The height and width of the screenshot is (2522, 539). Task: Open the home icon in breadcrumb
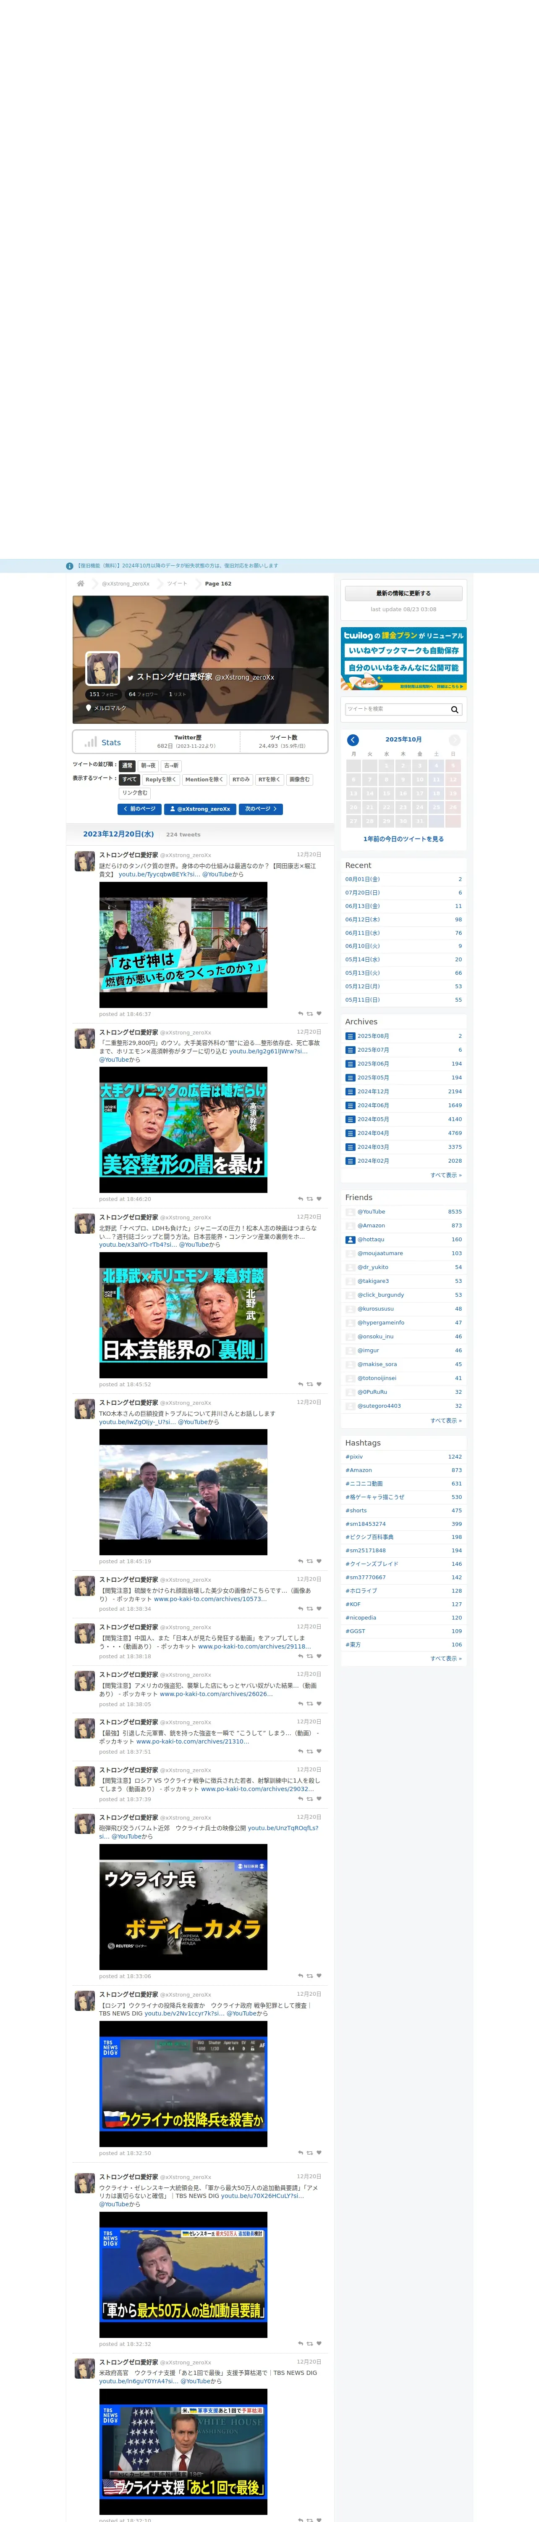click(80, 583)
